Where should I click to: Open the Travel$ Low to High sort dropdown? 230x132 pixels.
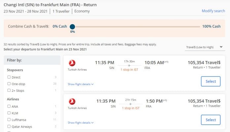pyautogui.click(x=205, y=47)
